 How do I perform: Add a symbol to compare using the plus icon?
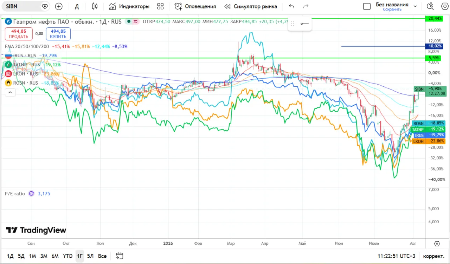[59, 6]
